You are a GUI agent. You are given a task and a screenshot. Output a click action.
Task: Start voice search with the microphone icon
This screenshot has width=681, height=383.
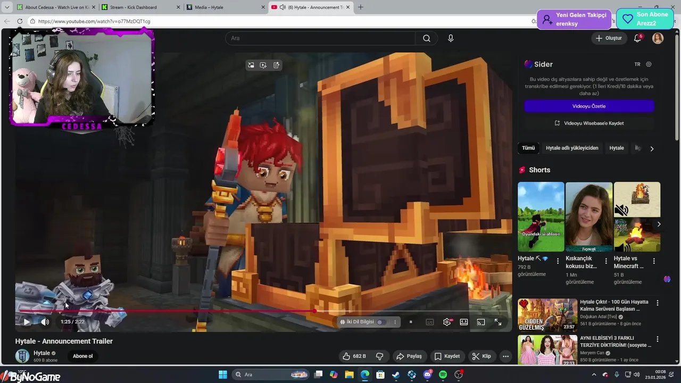[x=451, y=38]
